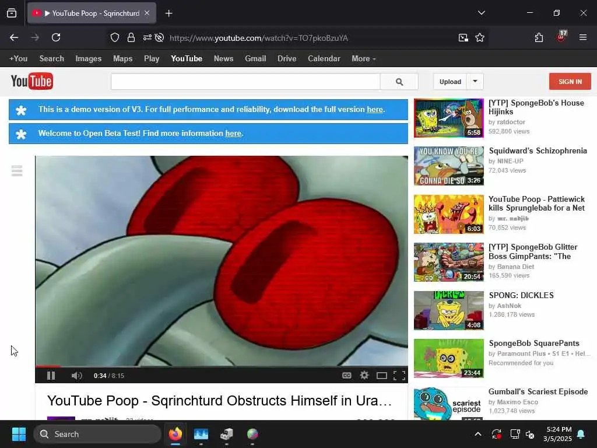Open SpongeBob Glitter Boss GimpPants title
The width and height of the screenshot is (597, 448).
(533, 251)
